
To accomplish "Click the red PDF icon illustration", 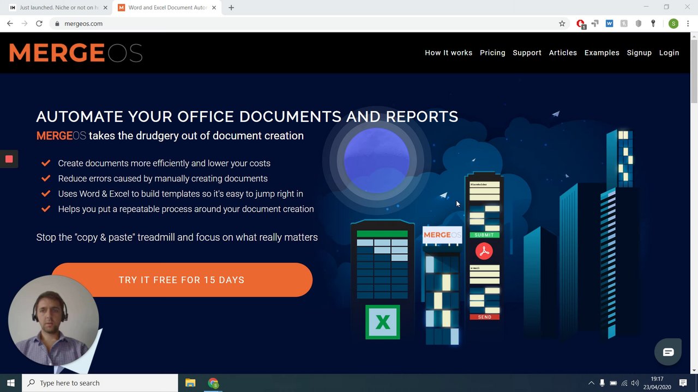I will tap(484, 251).
